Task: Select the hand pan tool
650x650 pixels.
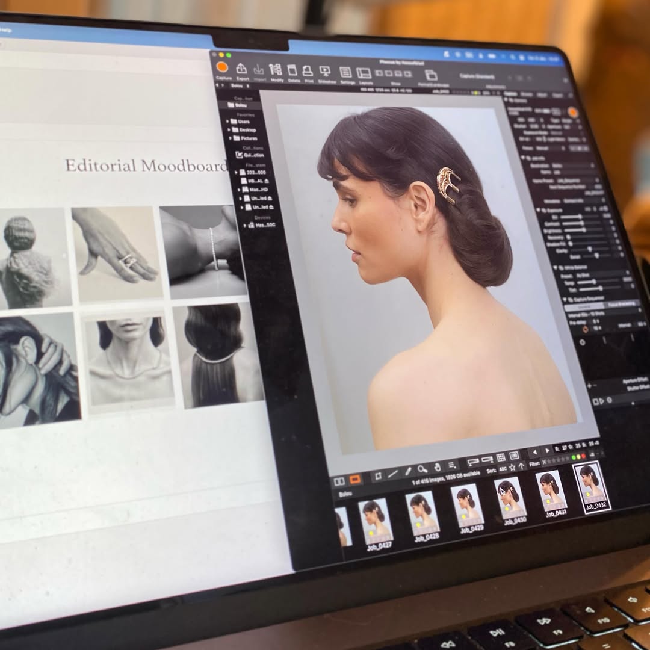Action: (438, 467)
